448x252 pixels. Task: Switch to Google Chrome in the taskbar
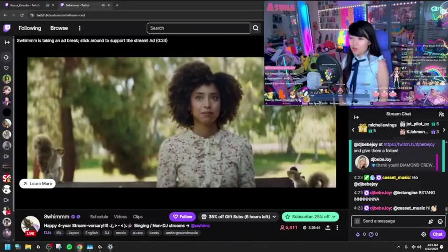click(x=80, y=247)
